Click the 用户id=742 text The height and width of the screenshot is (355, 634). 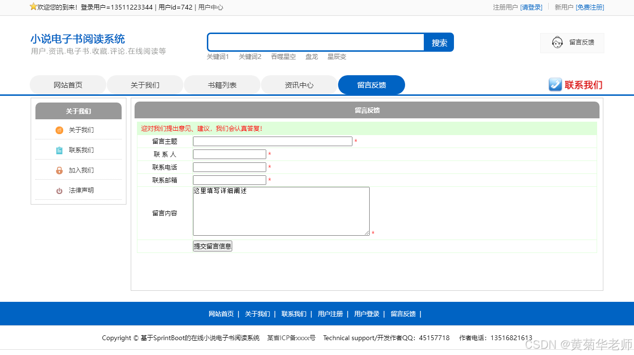175,7
